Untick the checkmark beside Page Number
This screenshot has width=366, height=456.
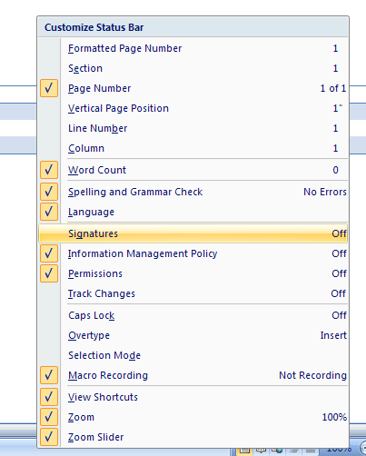pos(49,88)
